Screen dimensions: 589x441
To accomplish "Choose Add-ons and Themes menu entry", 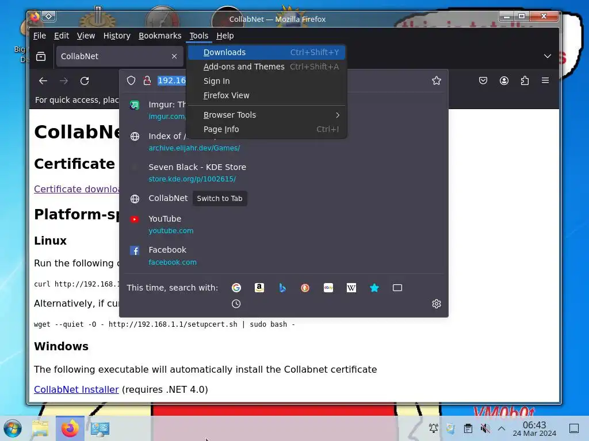I will 267,67.
